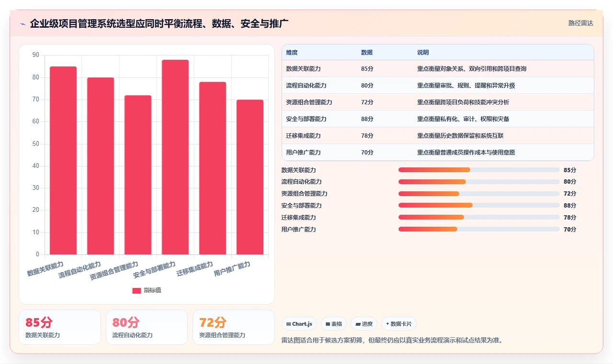613x364 pixels.
Task: Click the 90 y-axis tick label
Action: [x=36, y=55]
